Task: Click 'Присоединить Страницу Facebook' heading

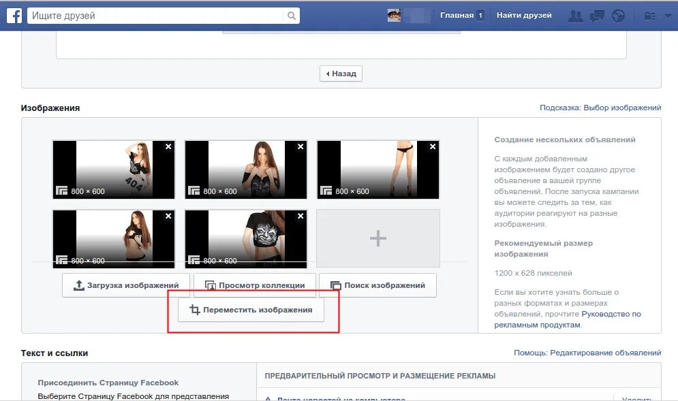Action: point(108,383)
